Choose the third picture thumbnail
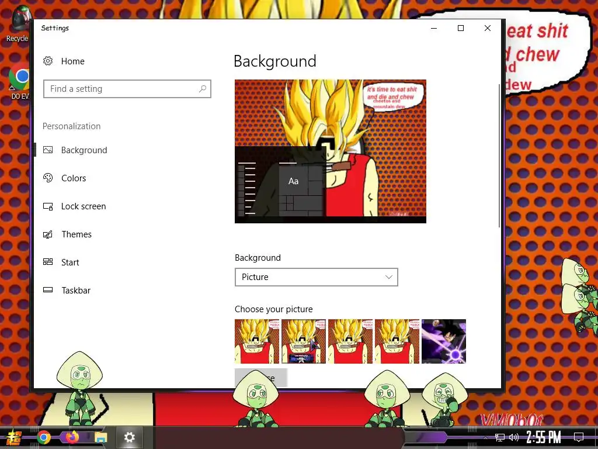598x449 pixels. tap(350, 341)
